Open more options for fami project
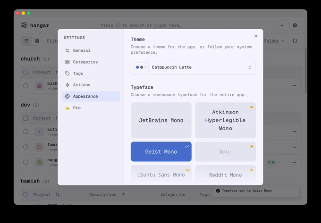Screen dimensions: 321x223 pos(294,147)
